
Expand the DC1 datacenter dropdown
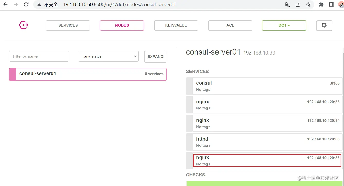[x=284, y=25]
